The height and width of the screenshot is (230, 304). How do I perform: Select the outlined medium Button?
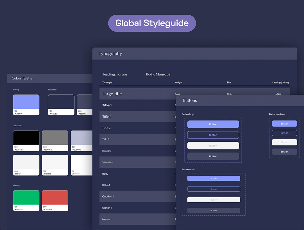click(x=284, y=133)
